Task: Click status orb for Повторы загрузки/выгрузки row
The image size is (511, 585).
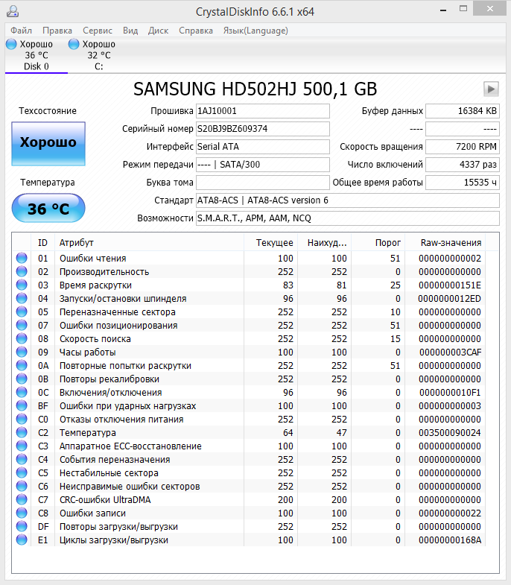Action: (x=22, y=527)
